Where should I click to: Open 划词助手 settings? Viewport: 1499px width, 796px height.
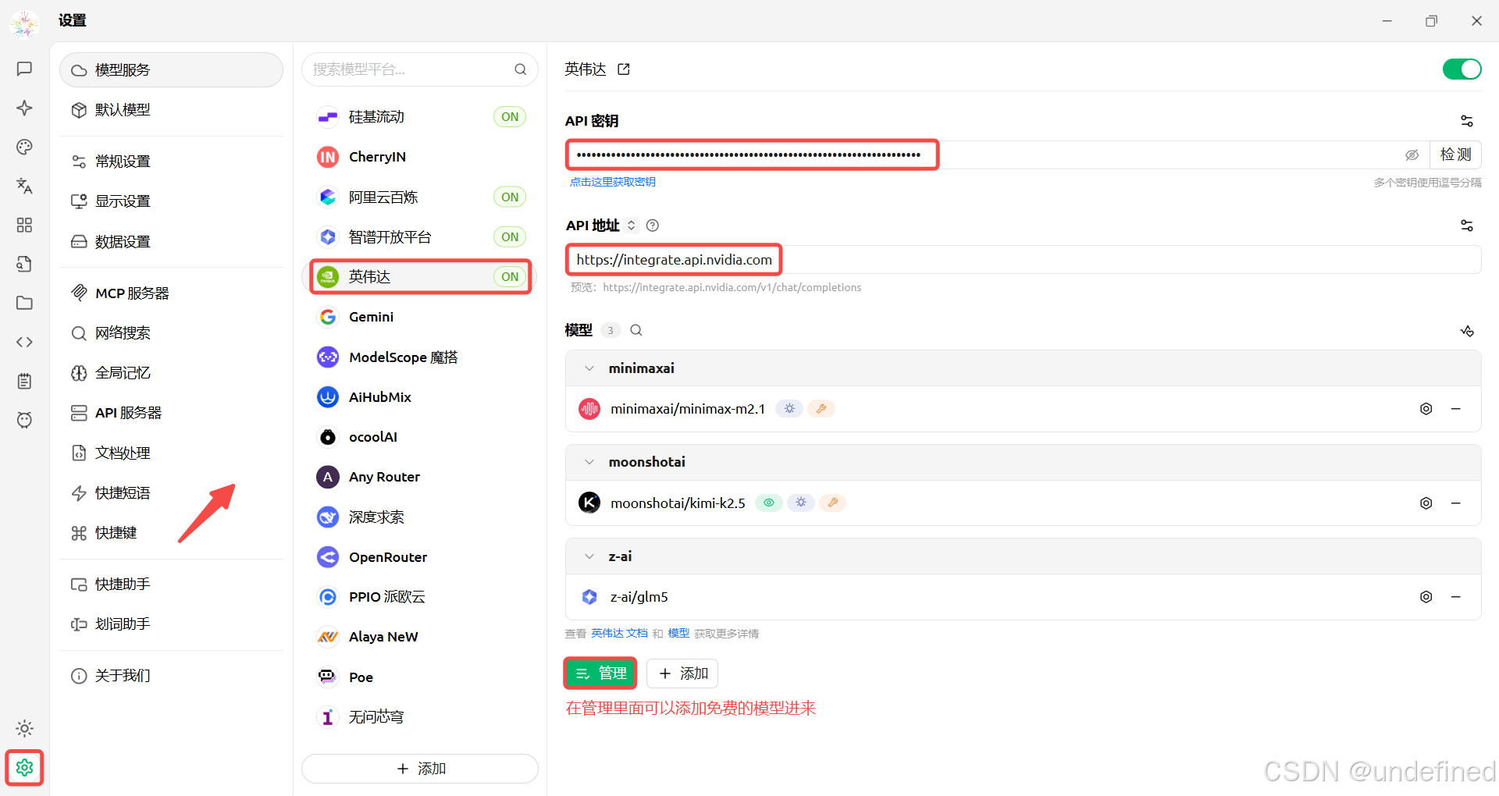point(171,624)
